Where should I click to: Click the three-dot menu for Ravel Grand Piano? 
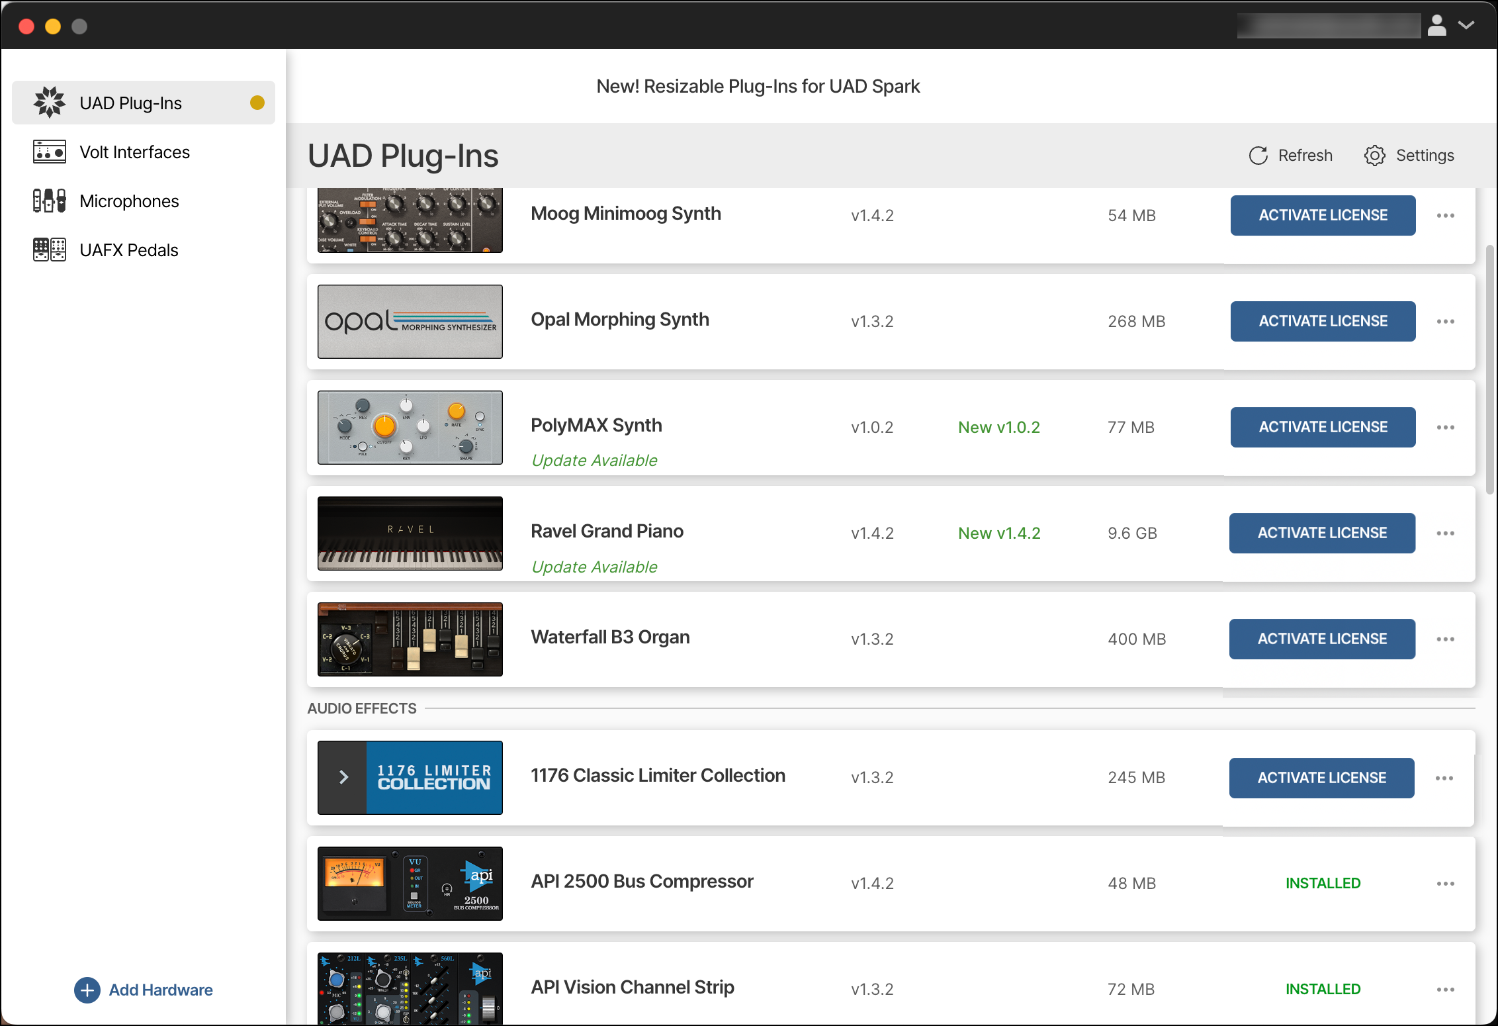(x=1446, y=533)
